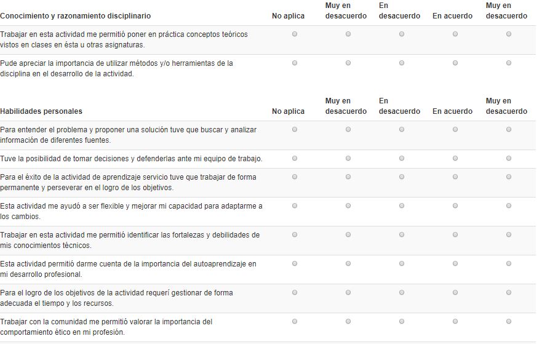Pick last column option for comportamiento ético row
The height and width of the screenshot is (344, 542).
(x=509, y=321)
